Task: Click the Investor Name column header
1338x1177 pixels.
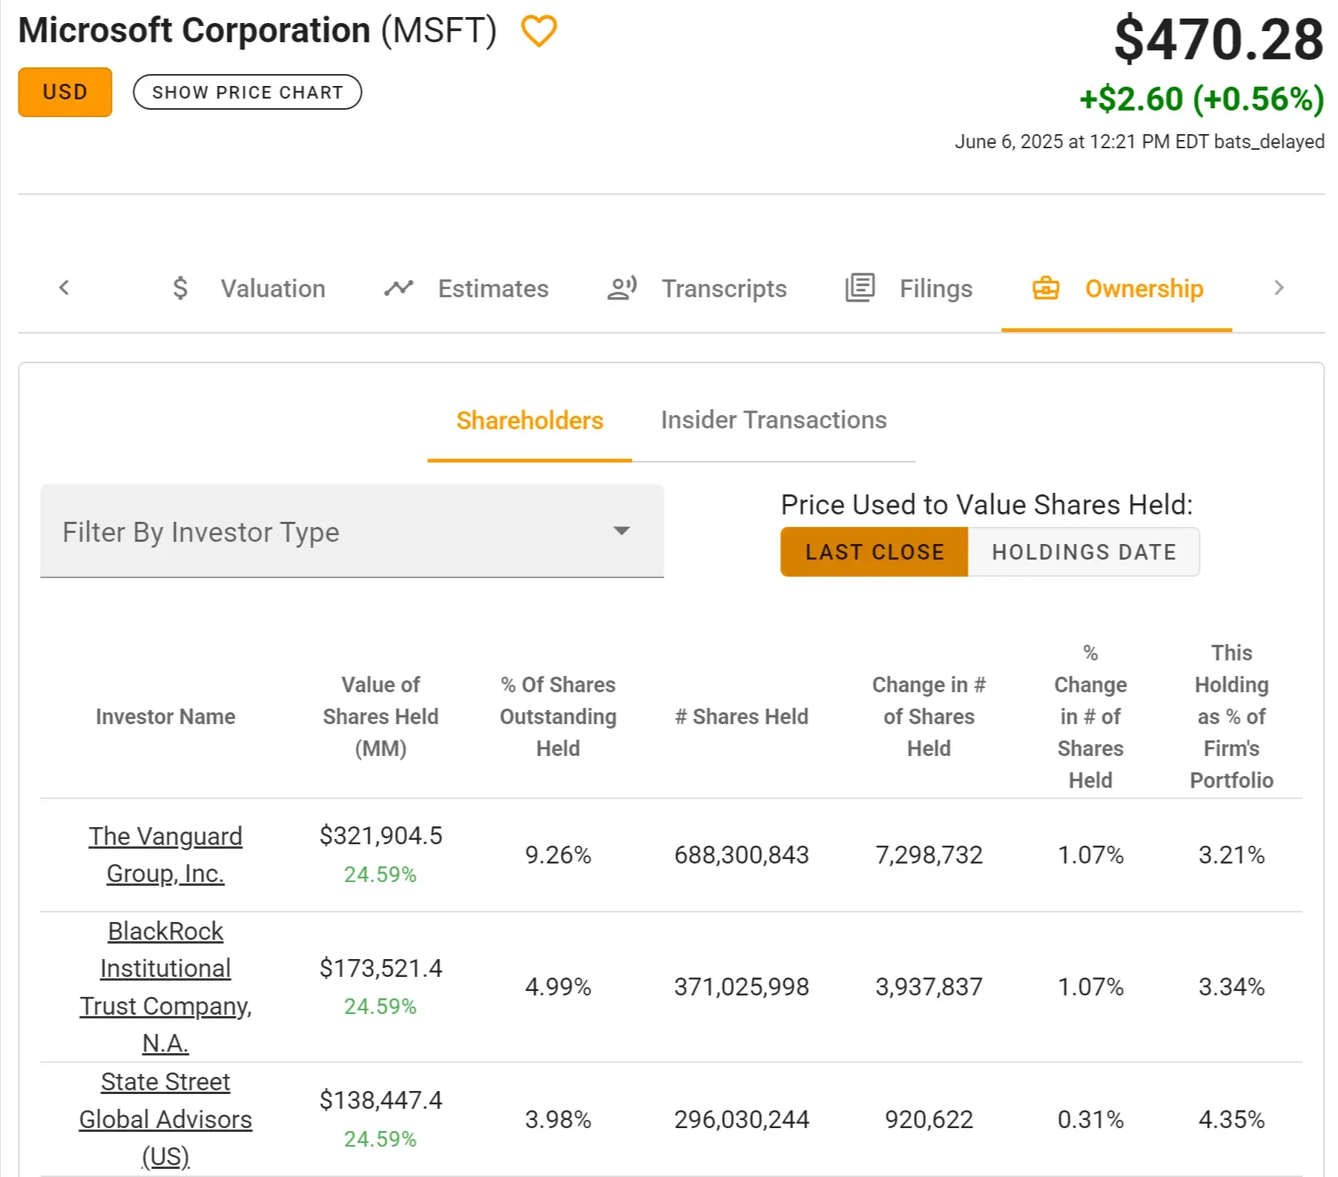Action: [x=165, y=717]
